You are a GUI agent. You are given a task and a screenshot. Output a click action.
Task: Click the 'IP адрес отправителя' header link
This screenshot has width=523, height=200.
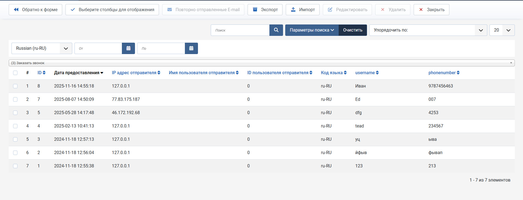coord(134,73)
